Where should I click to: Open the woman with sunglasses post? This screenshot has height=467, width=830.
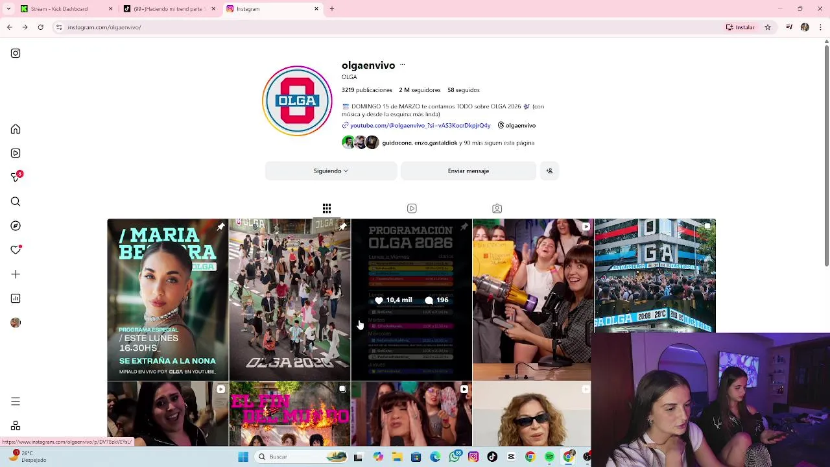tap(532, 414)
